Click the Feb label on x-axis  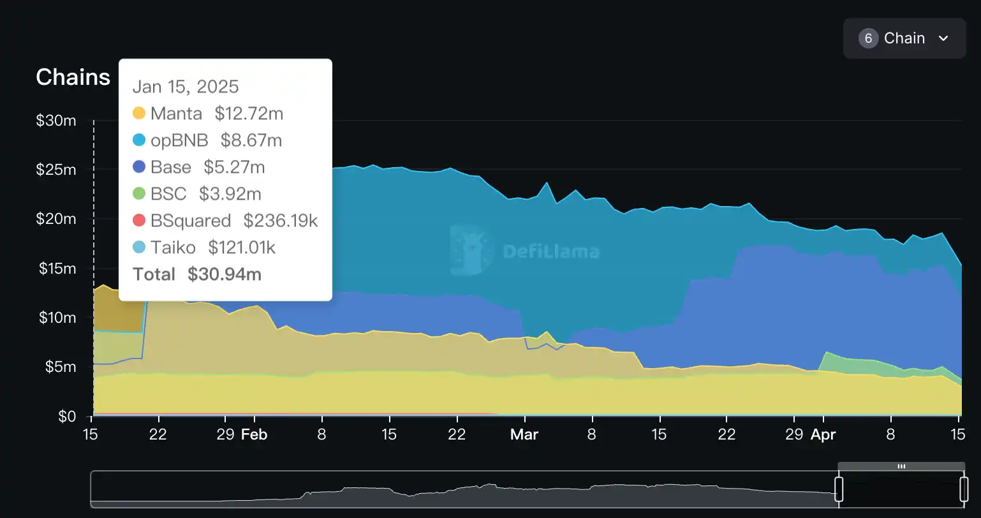click(x=254, y=434)
